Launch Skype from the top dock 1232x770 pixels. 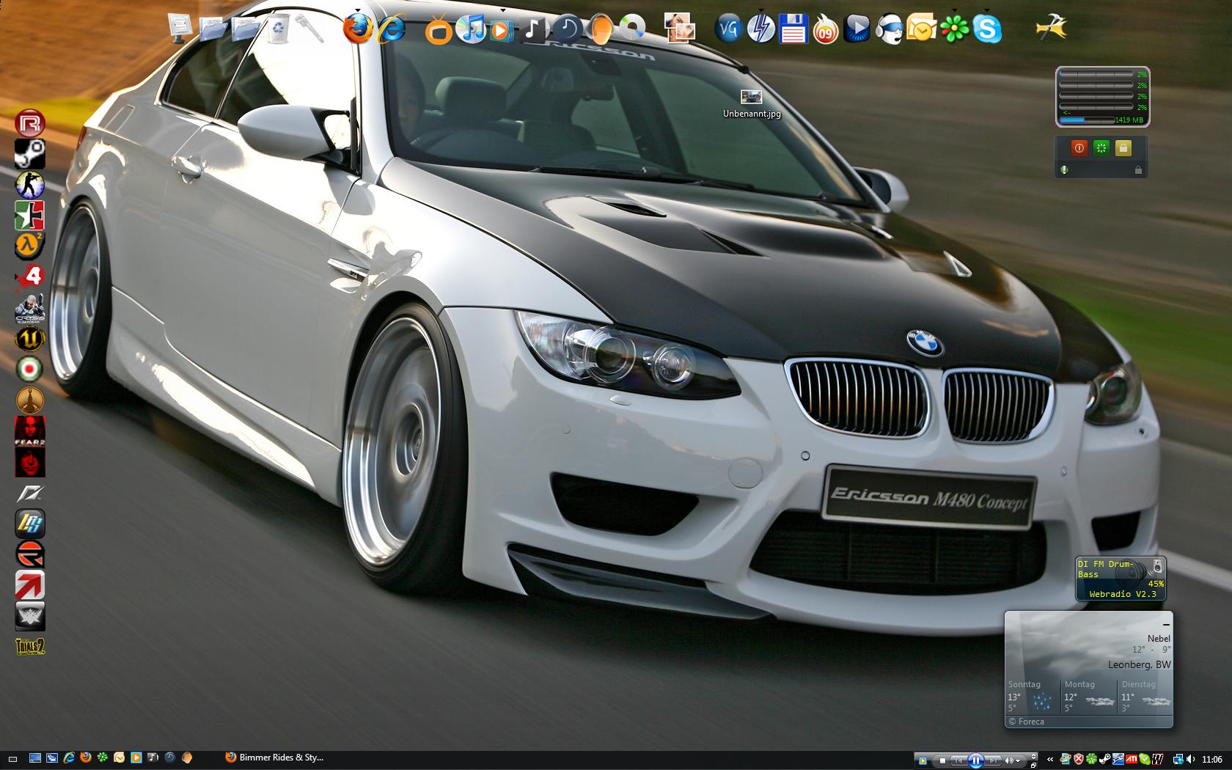987,29
